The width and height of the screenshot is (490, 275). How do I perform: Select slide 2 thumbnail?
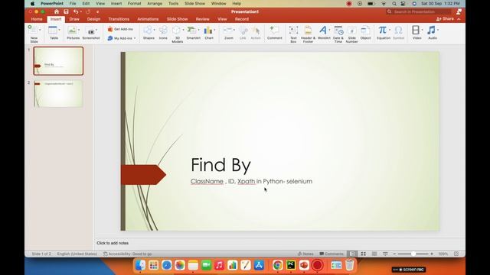[x=58, y=94]
